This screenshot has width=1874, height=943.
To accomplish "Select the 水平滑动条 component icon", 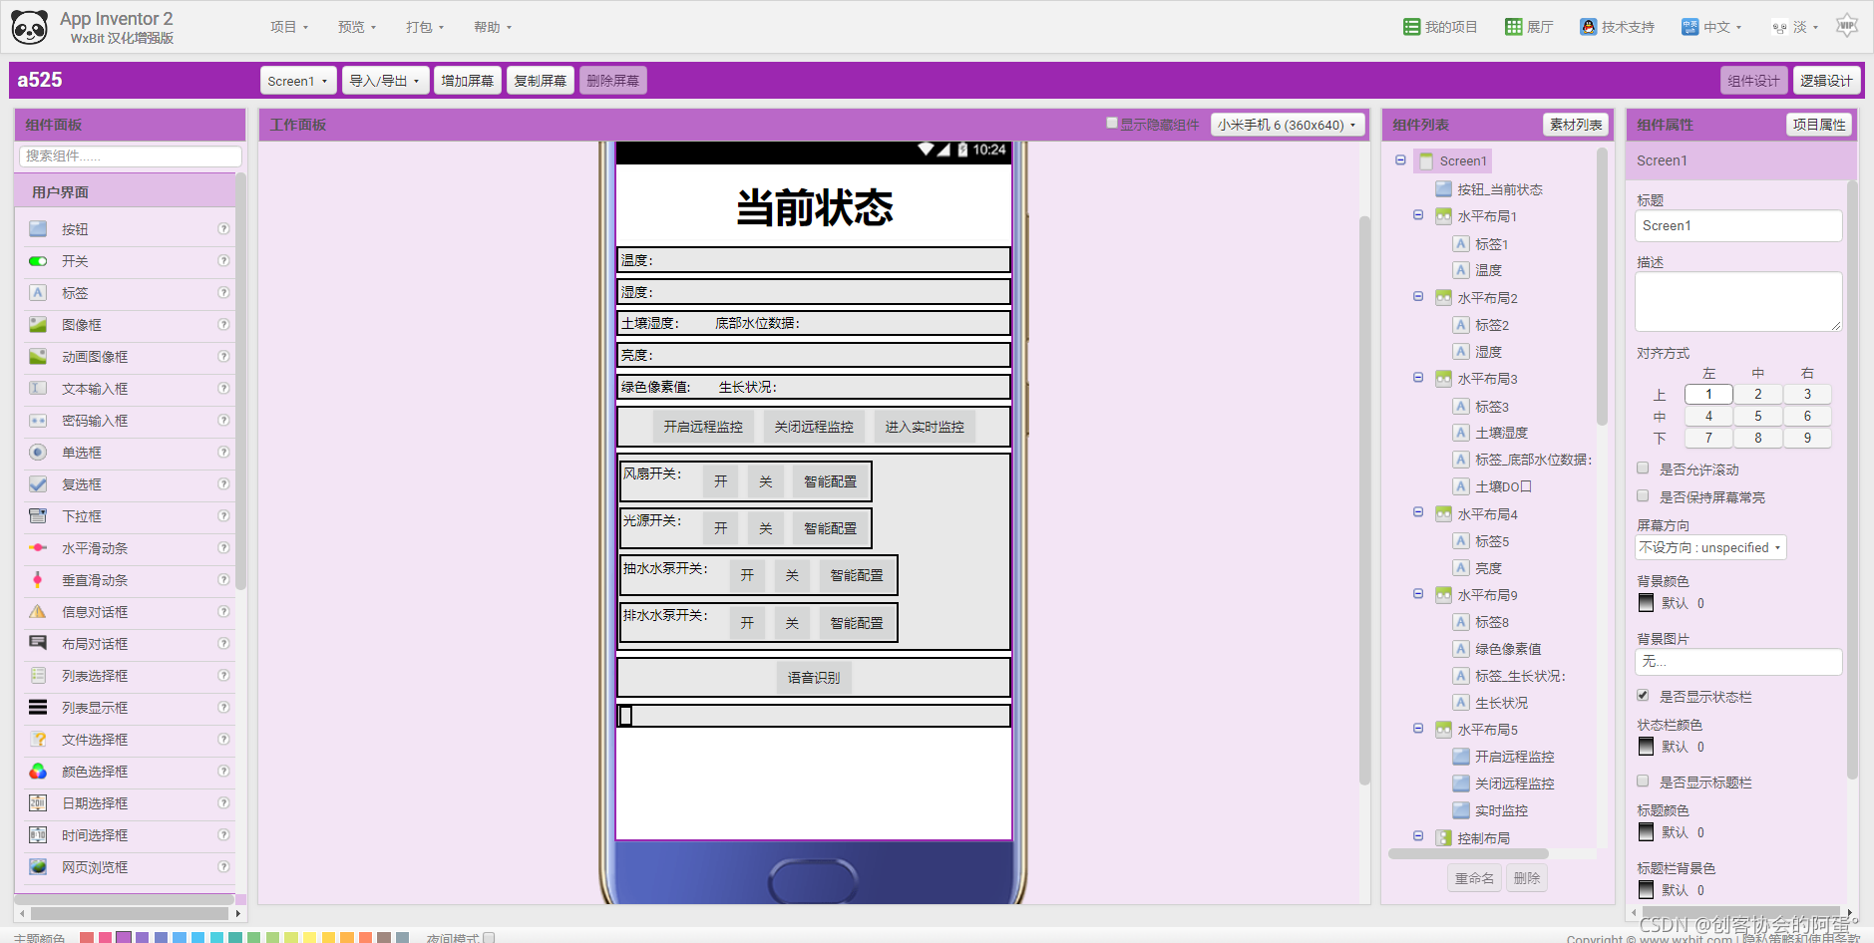I will coord(37,547).
